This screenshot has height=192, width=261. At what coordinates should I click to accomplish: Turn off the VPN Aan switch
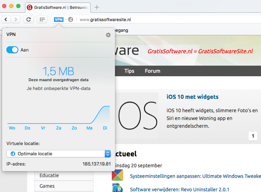click(12, 50)
